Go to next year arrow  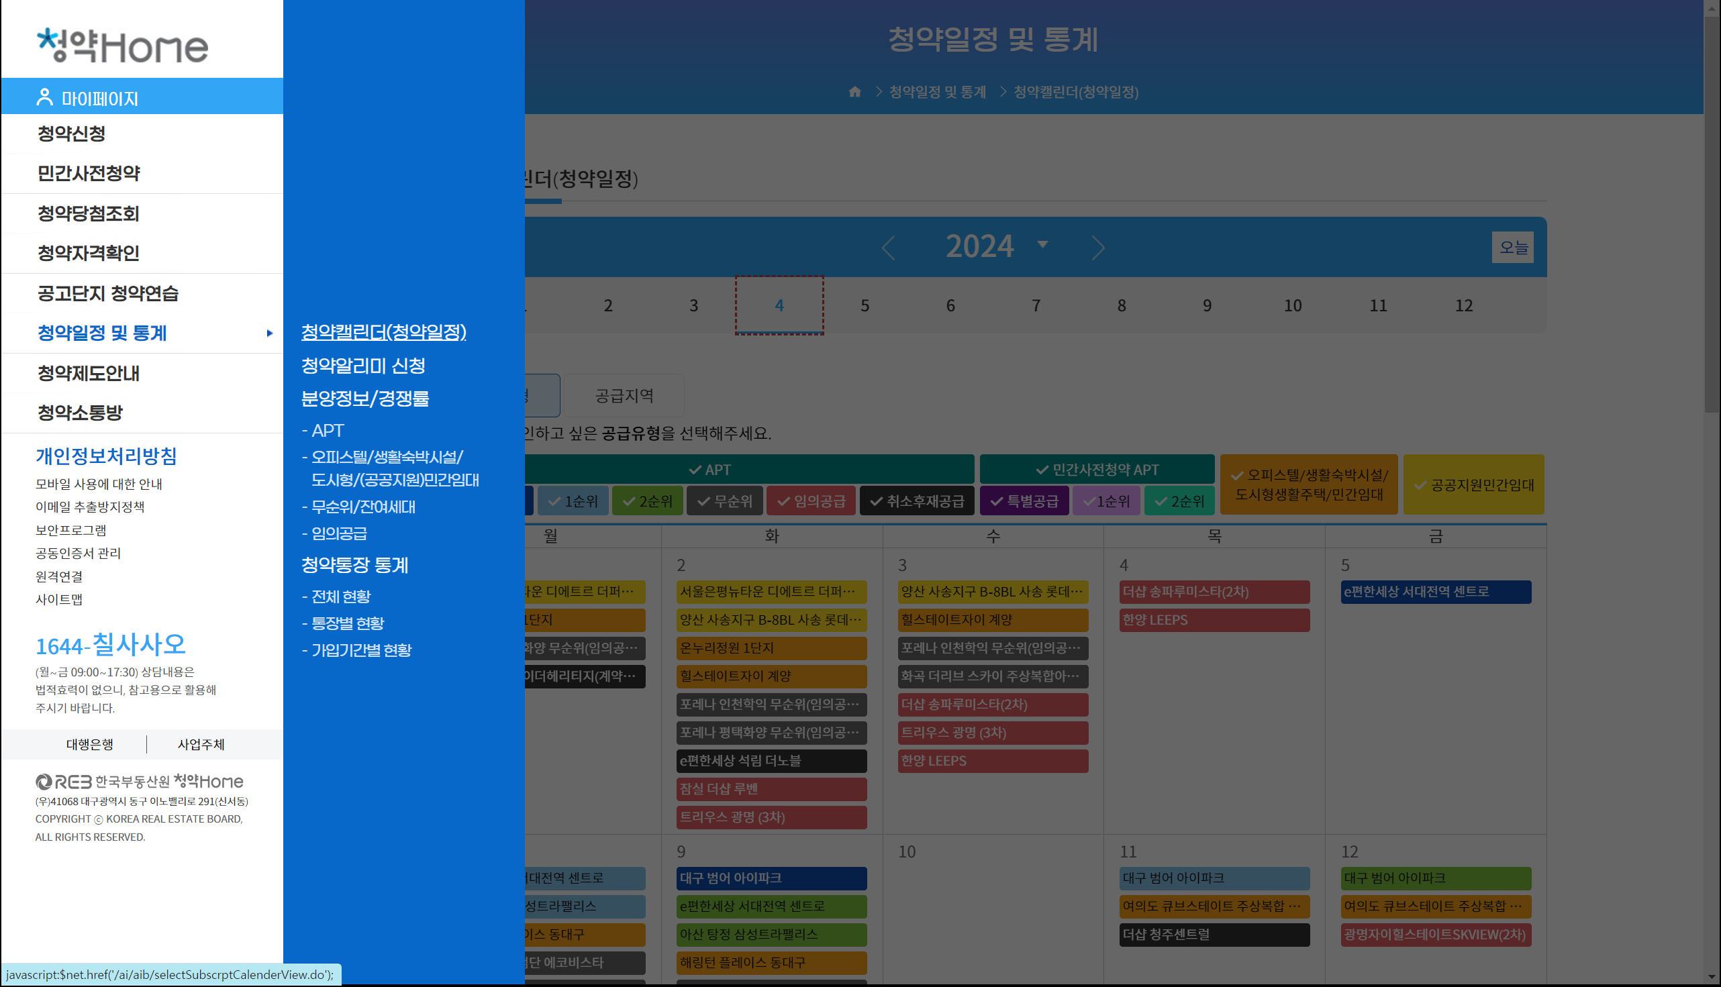tap(1098, 248)
